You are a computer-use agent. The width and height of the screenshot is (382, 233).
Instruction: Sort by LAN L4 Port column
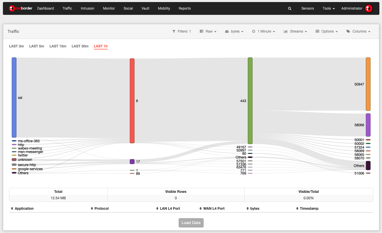point(168,209)
